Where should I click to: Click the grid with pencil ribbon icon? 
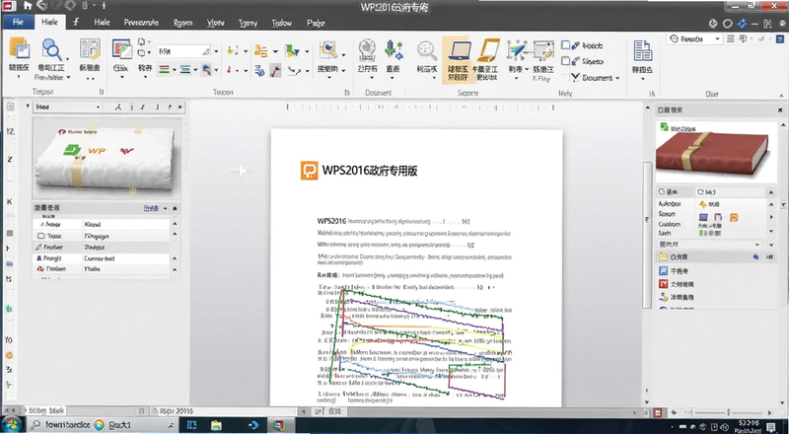(90, 49)
